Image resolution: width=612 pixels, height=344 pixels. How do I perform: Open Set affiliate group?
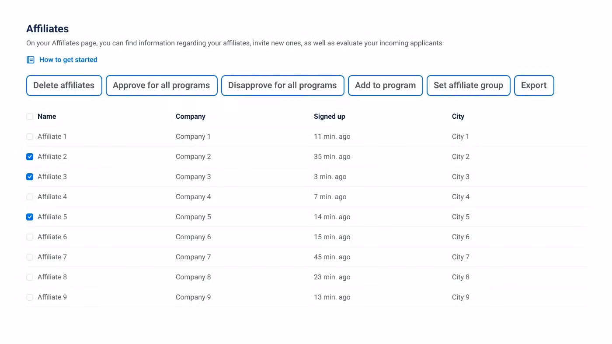(x=468, y=86)
